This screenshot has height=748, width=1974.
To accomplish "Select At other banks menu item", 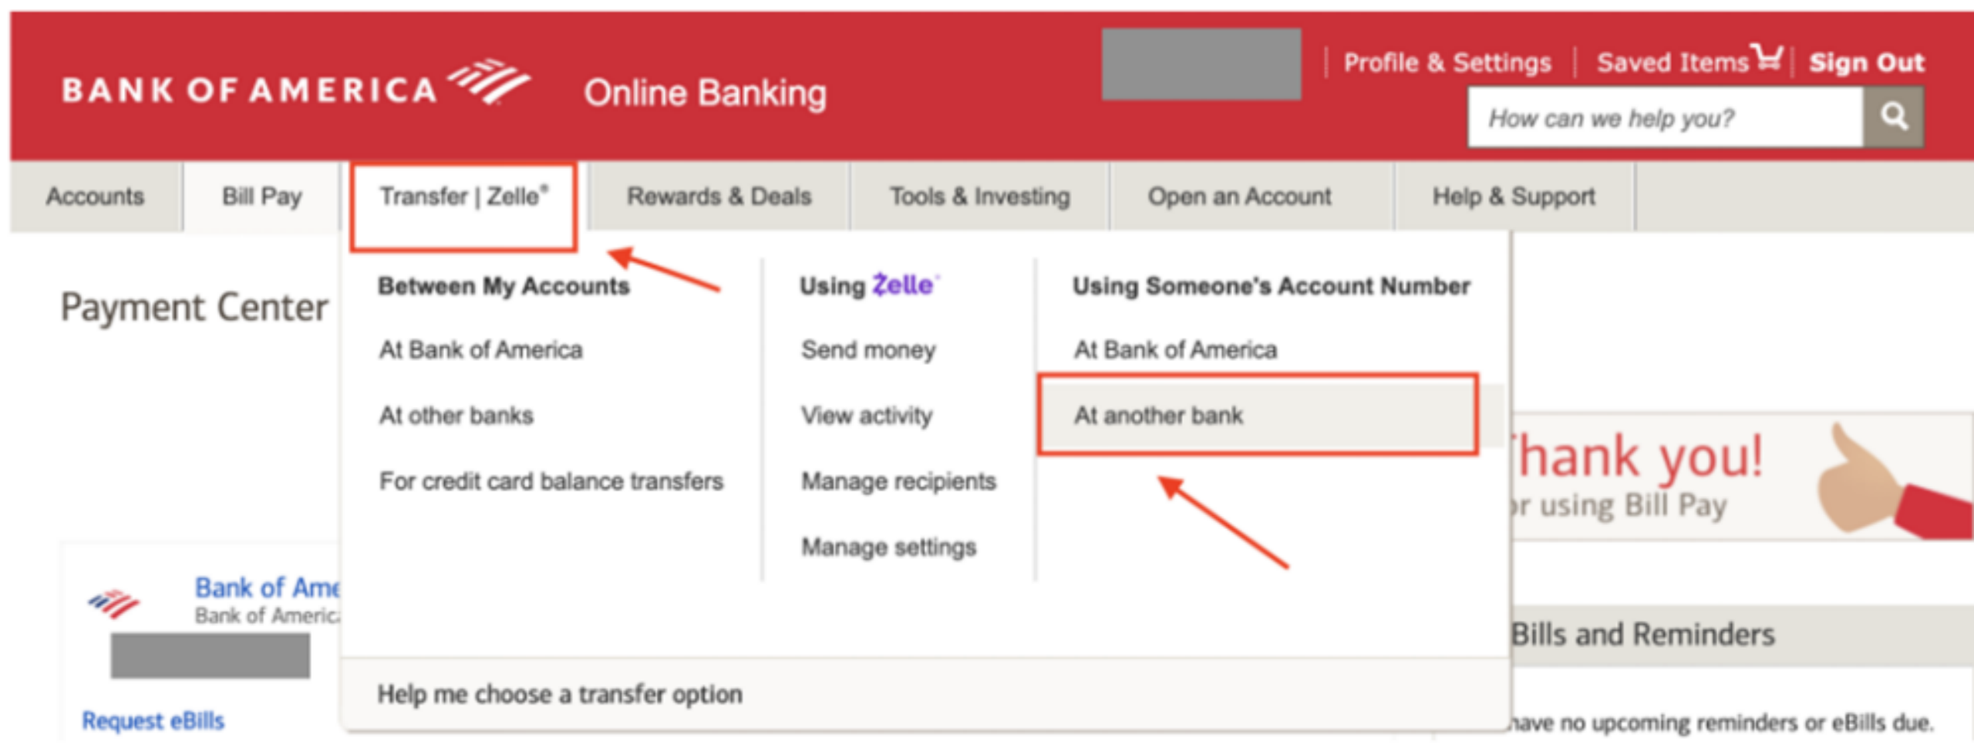I will 456,416.
